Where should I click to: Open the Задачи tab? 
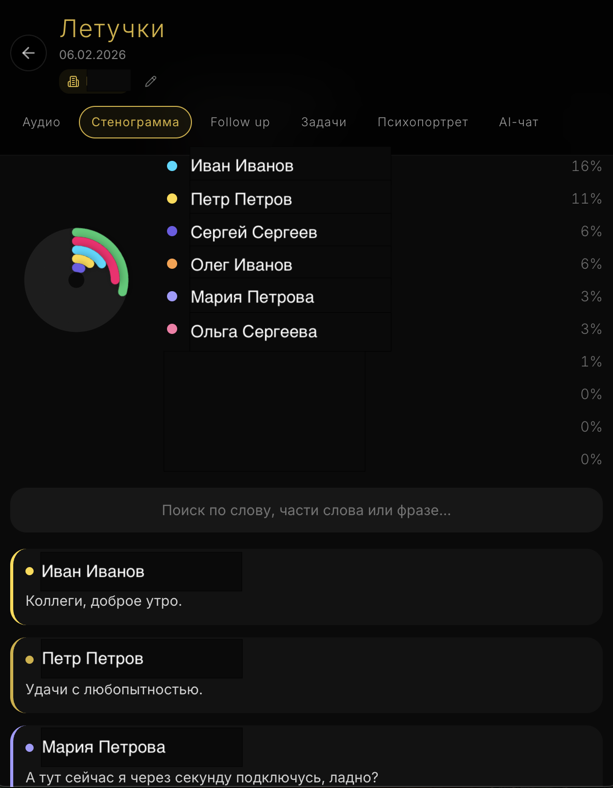pos(324,122)
